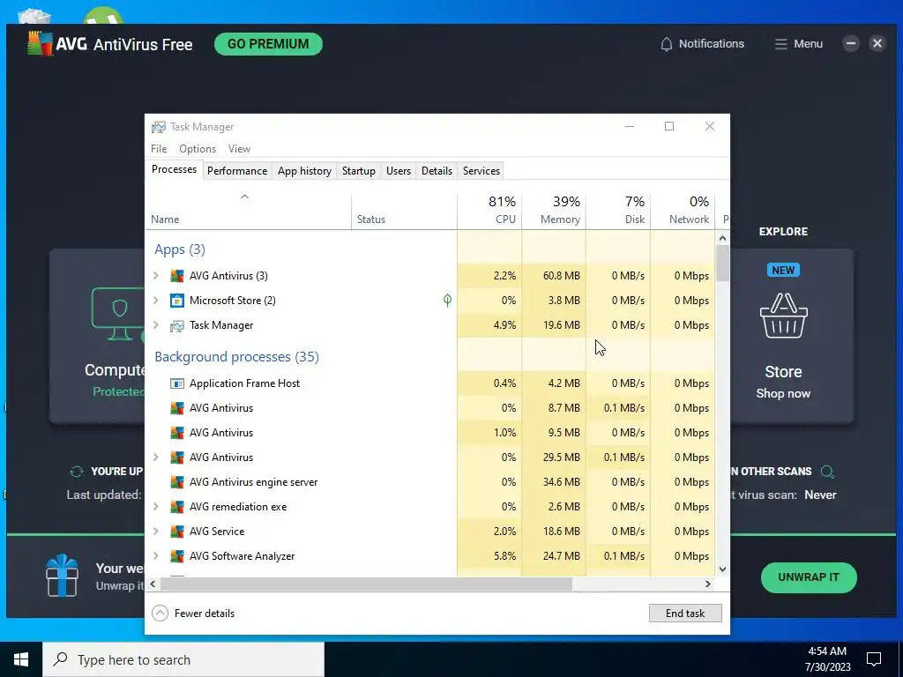Click the AVG Antivirus (3) app icon
This screenshot has height=677, width=903.
click(176, 276)
